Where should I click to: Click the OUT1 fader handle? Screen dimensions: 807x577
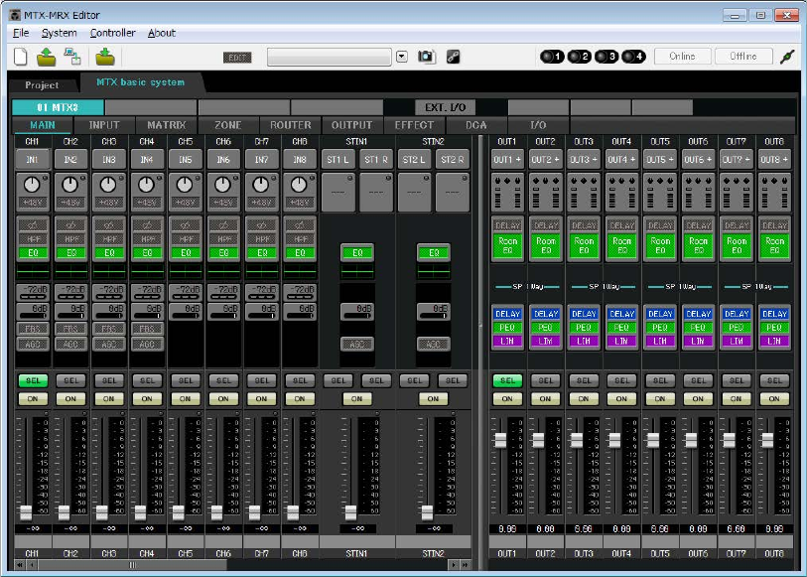coord(500,440)
